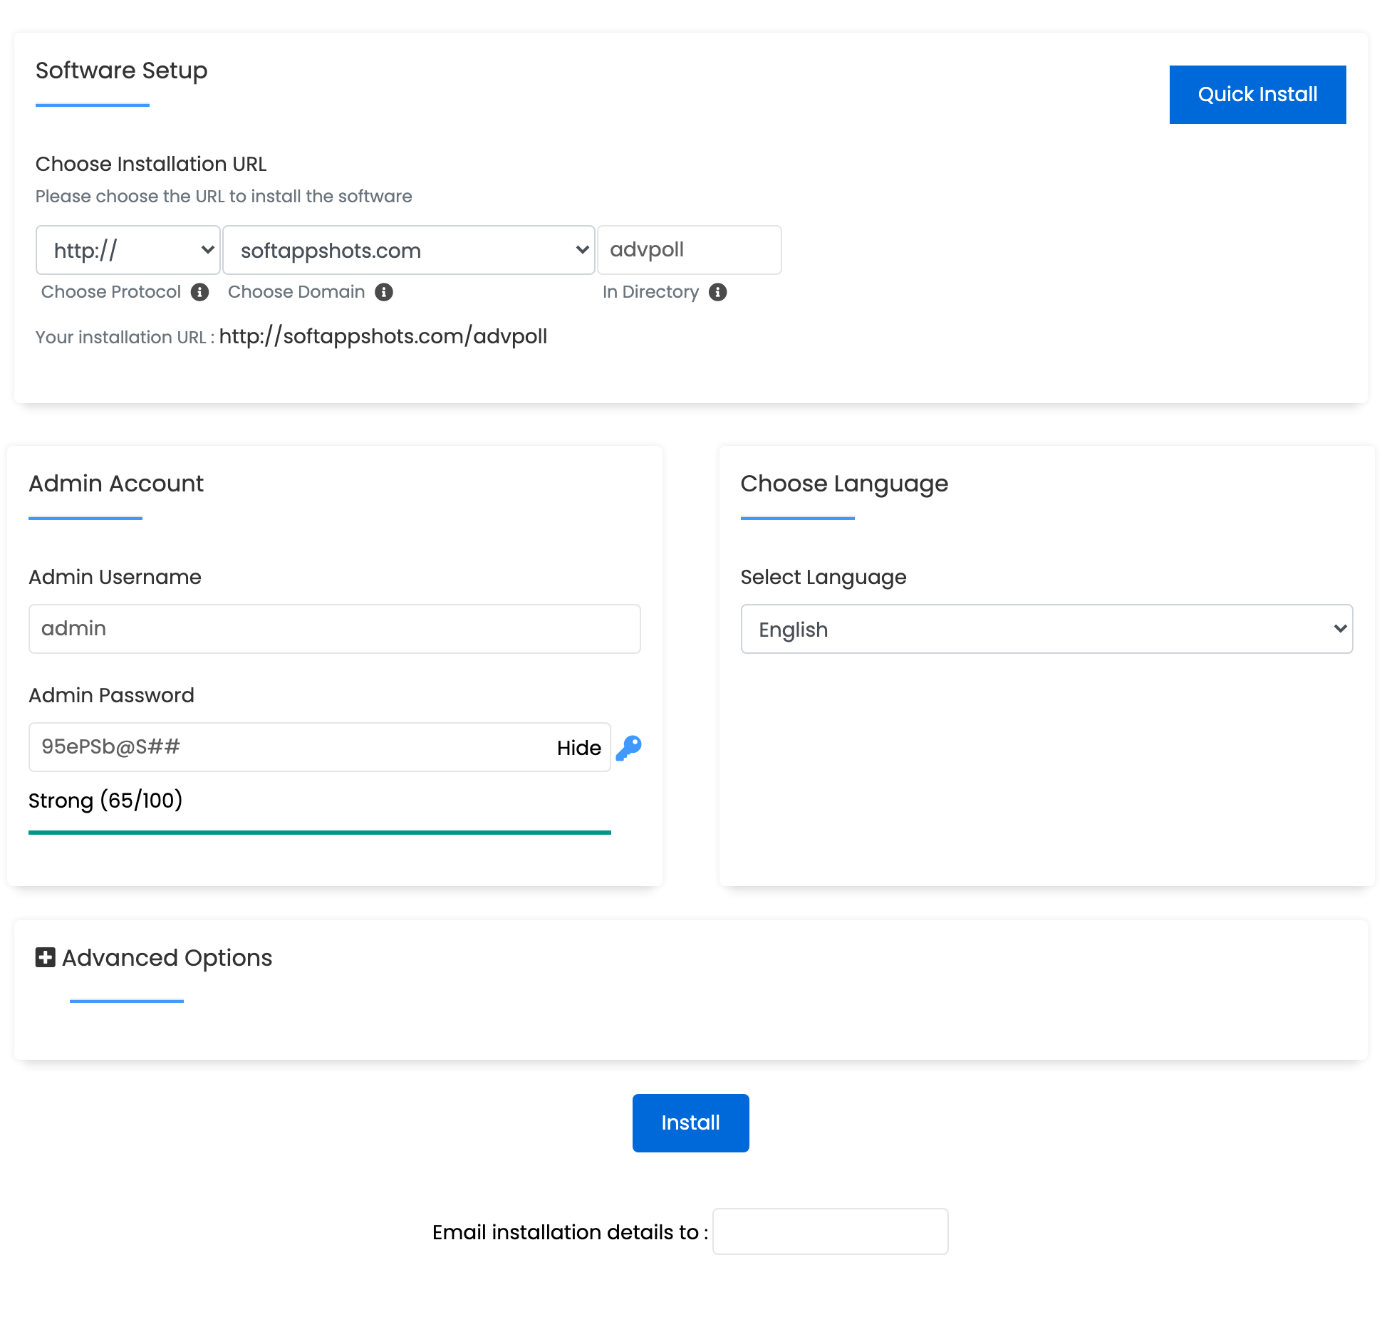This screenshot has width=1382, height=1339.
Task: Click the info icon beside In Directory
Action: tap(717, 292)
